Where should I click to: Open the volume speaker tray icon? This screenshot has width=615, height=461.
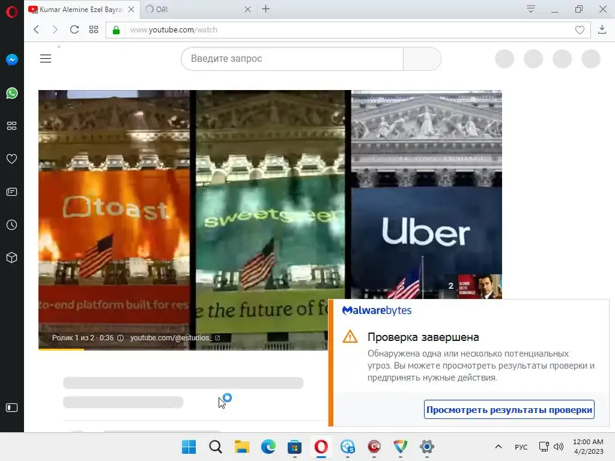[x=558, y=447]
